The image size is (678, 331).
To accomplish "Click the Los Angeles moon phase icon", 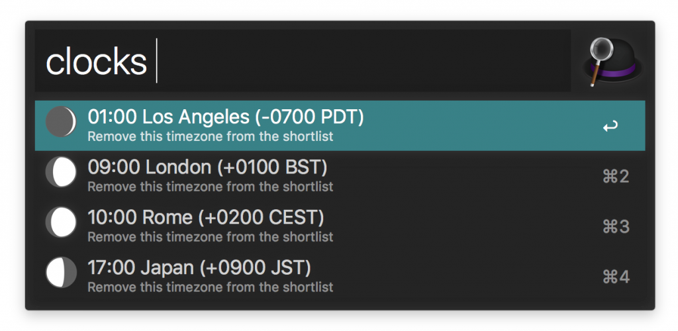I will (61, 122).
